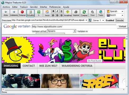Open the Servidor menu
129x95 pixels.
point(34,7)
